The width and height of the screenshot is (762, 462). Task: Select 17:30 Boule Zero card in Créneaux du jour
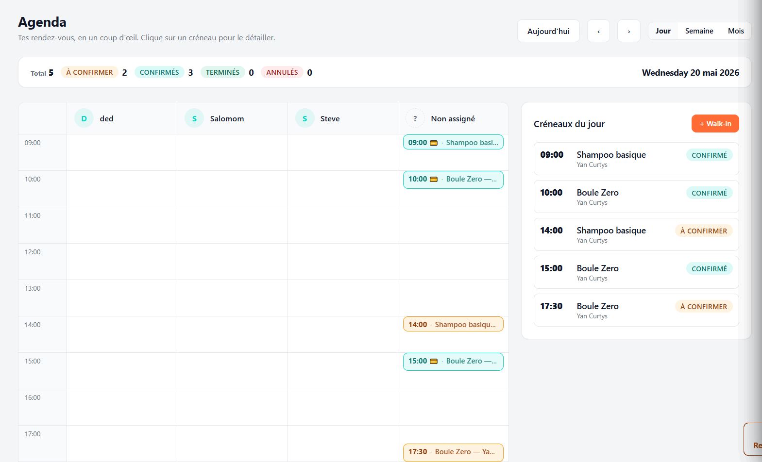[636, 310]
